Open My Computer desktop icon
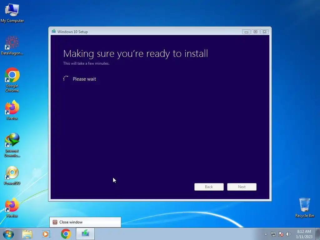The height and width of the screenshot is (240, 320). point(12,13)
